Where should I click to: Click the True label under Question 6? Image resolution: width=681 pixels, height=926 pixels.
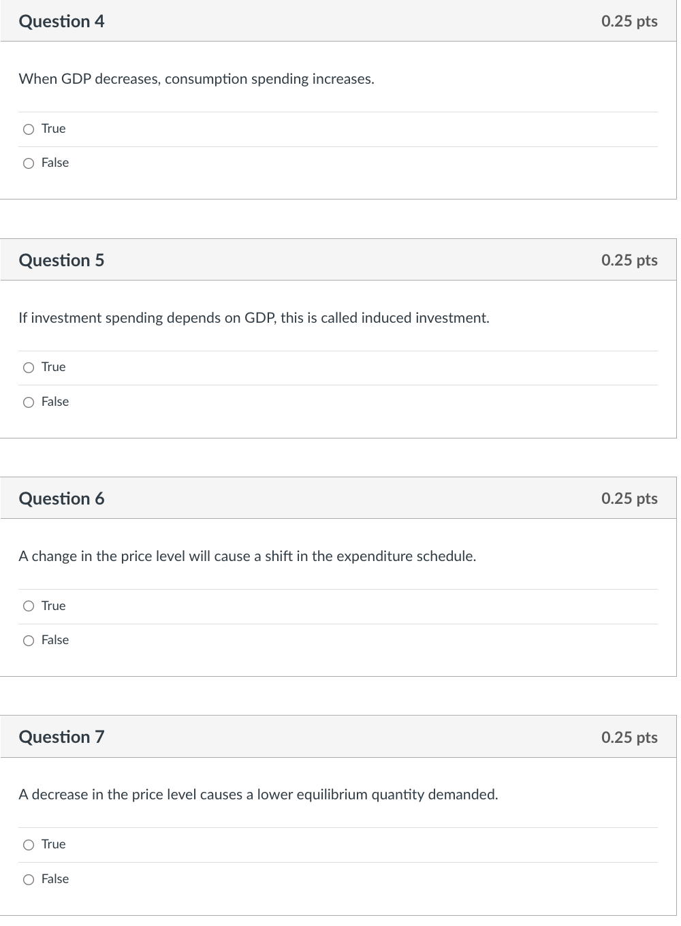coord(53,606)
